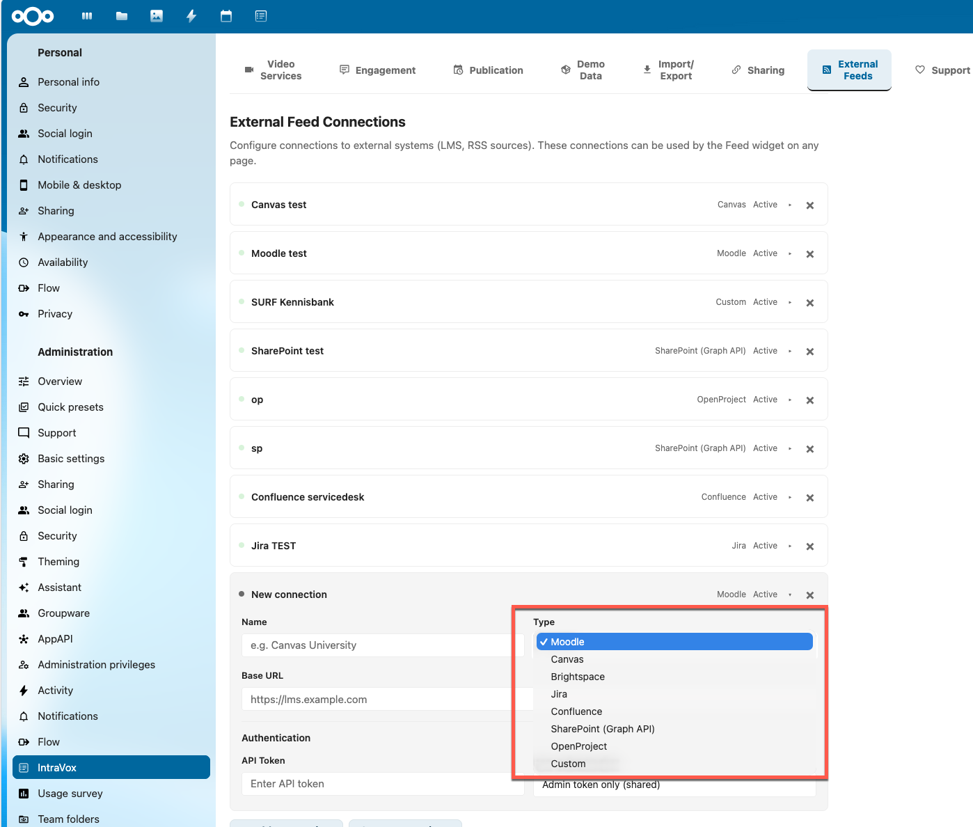Open the Support tab
This screenshot has width=973, height=827.
click(942, 70)
